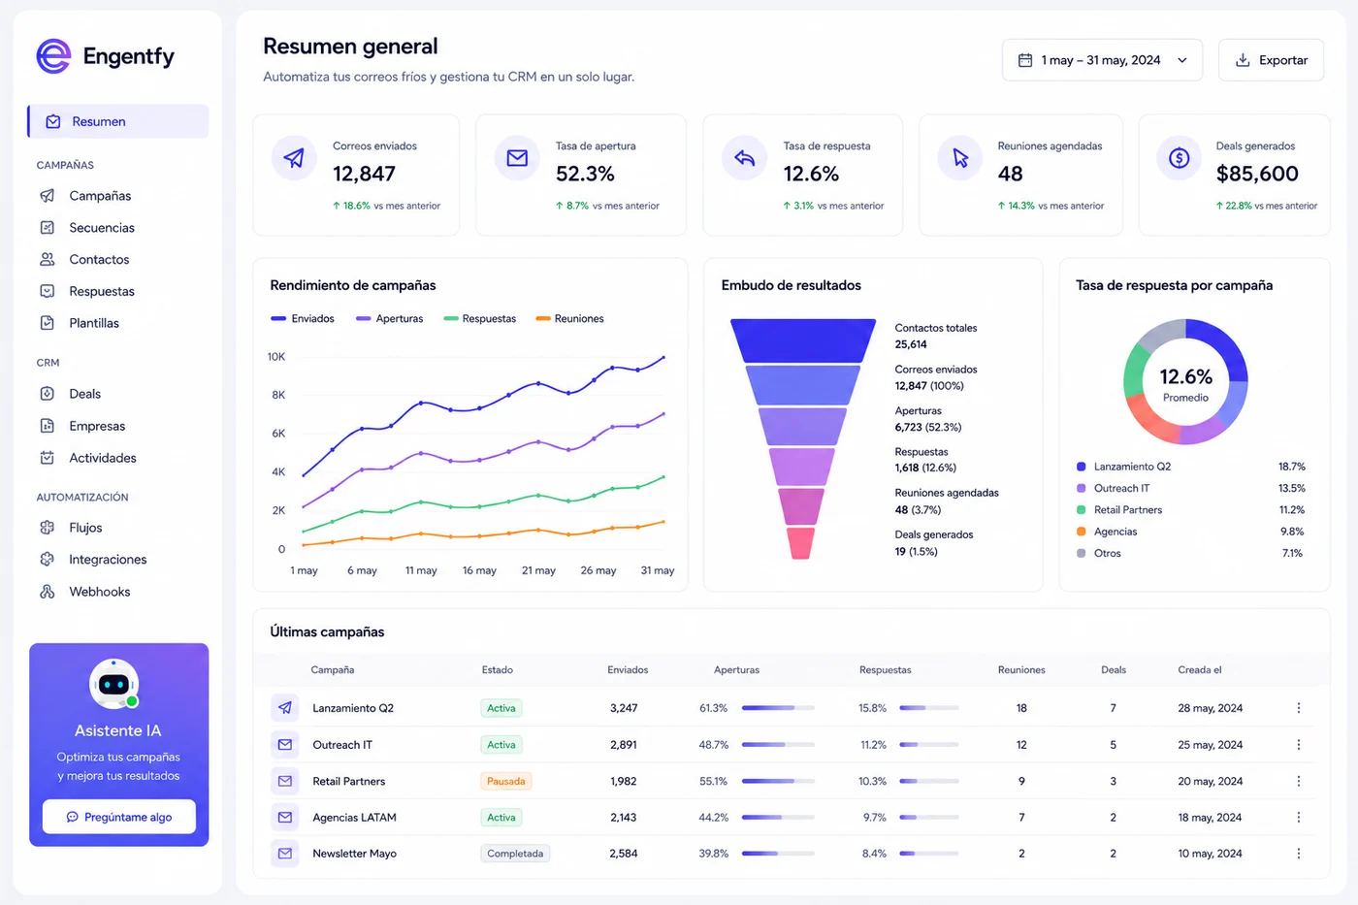
Task: Click the Completada status badge
Action: click(x=516, y=854)
